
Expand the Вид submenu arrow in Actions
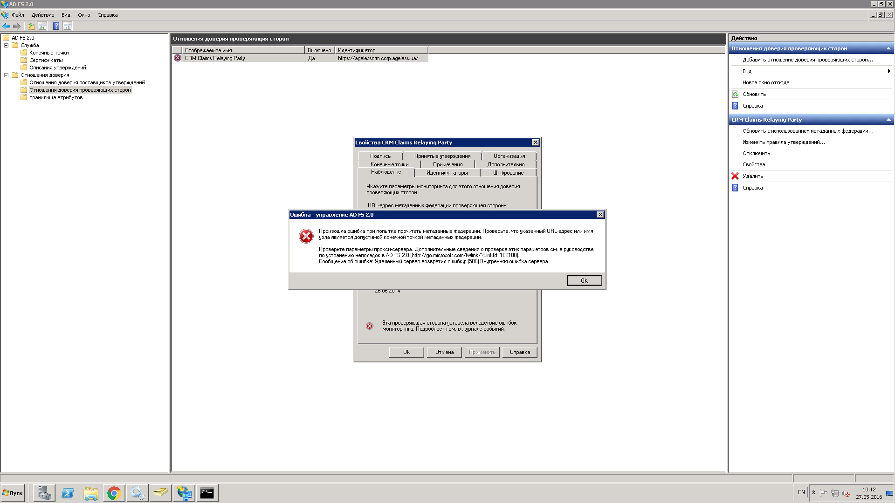[x=888, y=71]
